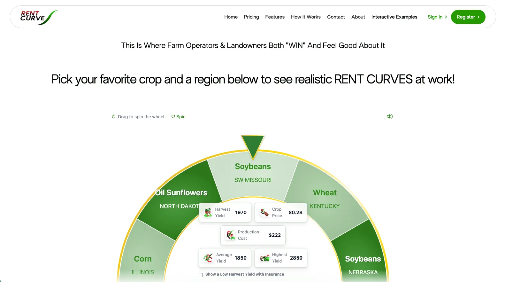Click the Register button
Screen dimensions: 505x282
coord(468,17)
